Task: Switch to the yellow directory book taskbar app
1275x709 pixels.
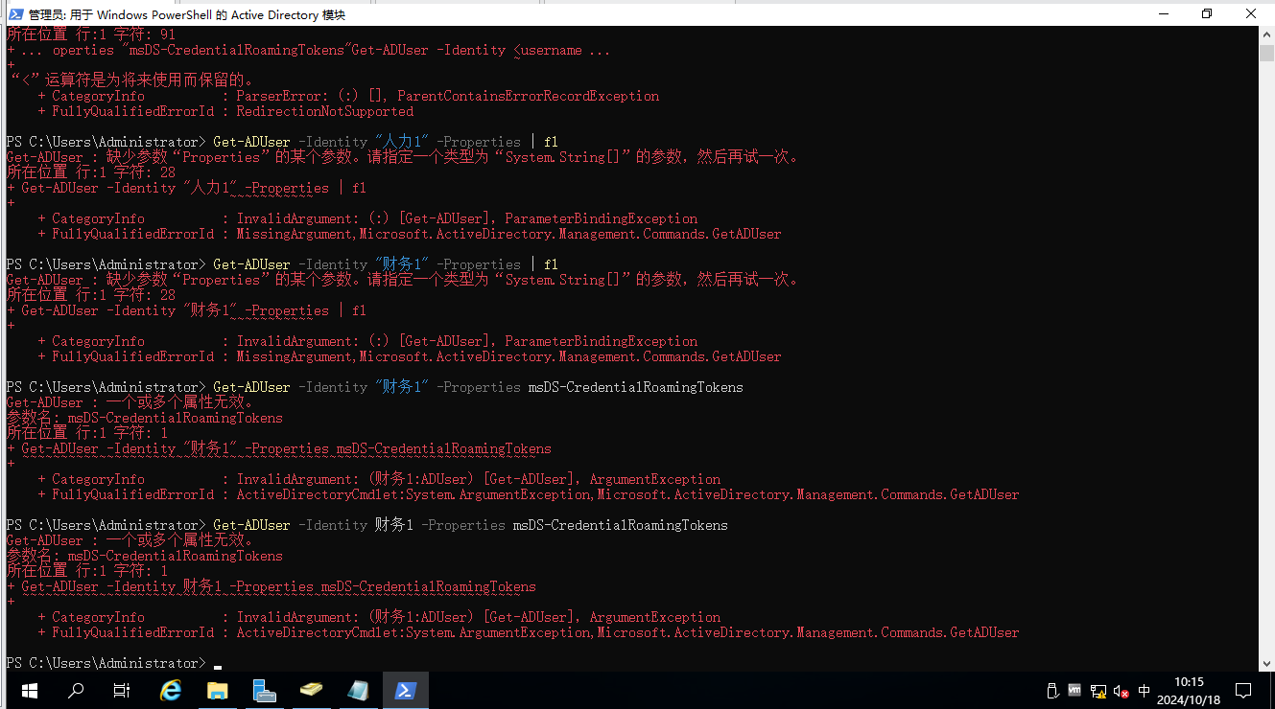Action: [312, 690]
